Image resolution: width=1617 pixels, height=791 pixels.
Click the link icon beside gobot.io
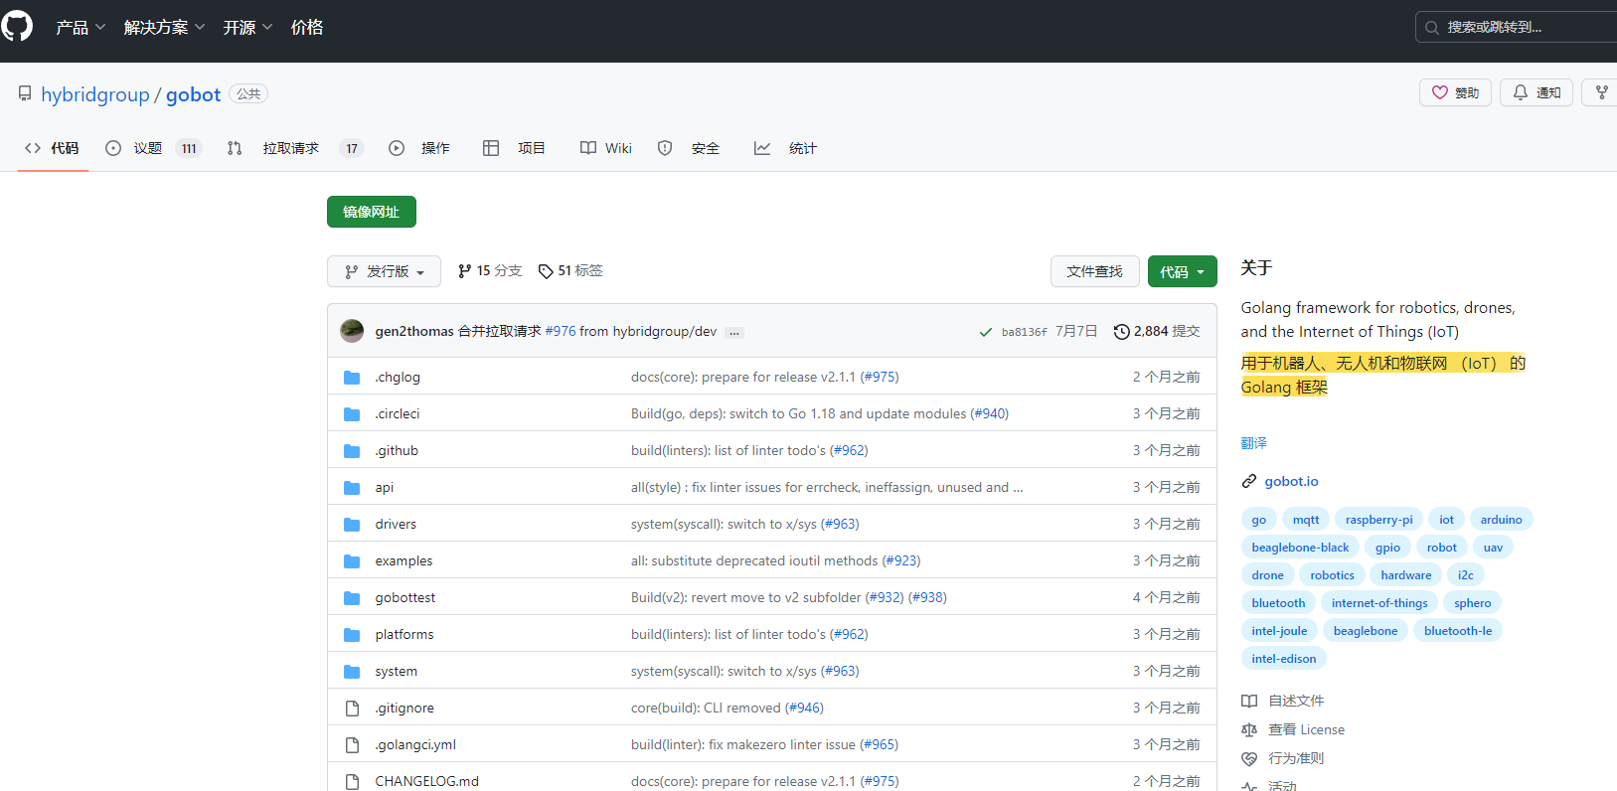[1249, 481]
